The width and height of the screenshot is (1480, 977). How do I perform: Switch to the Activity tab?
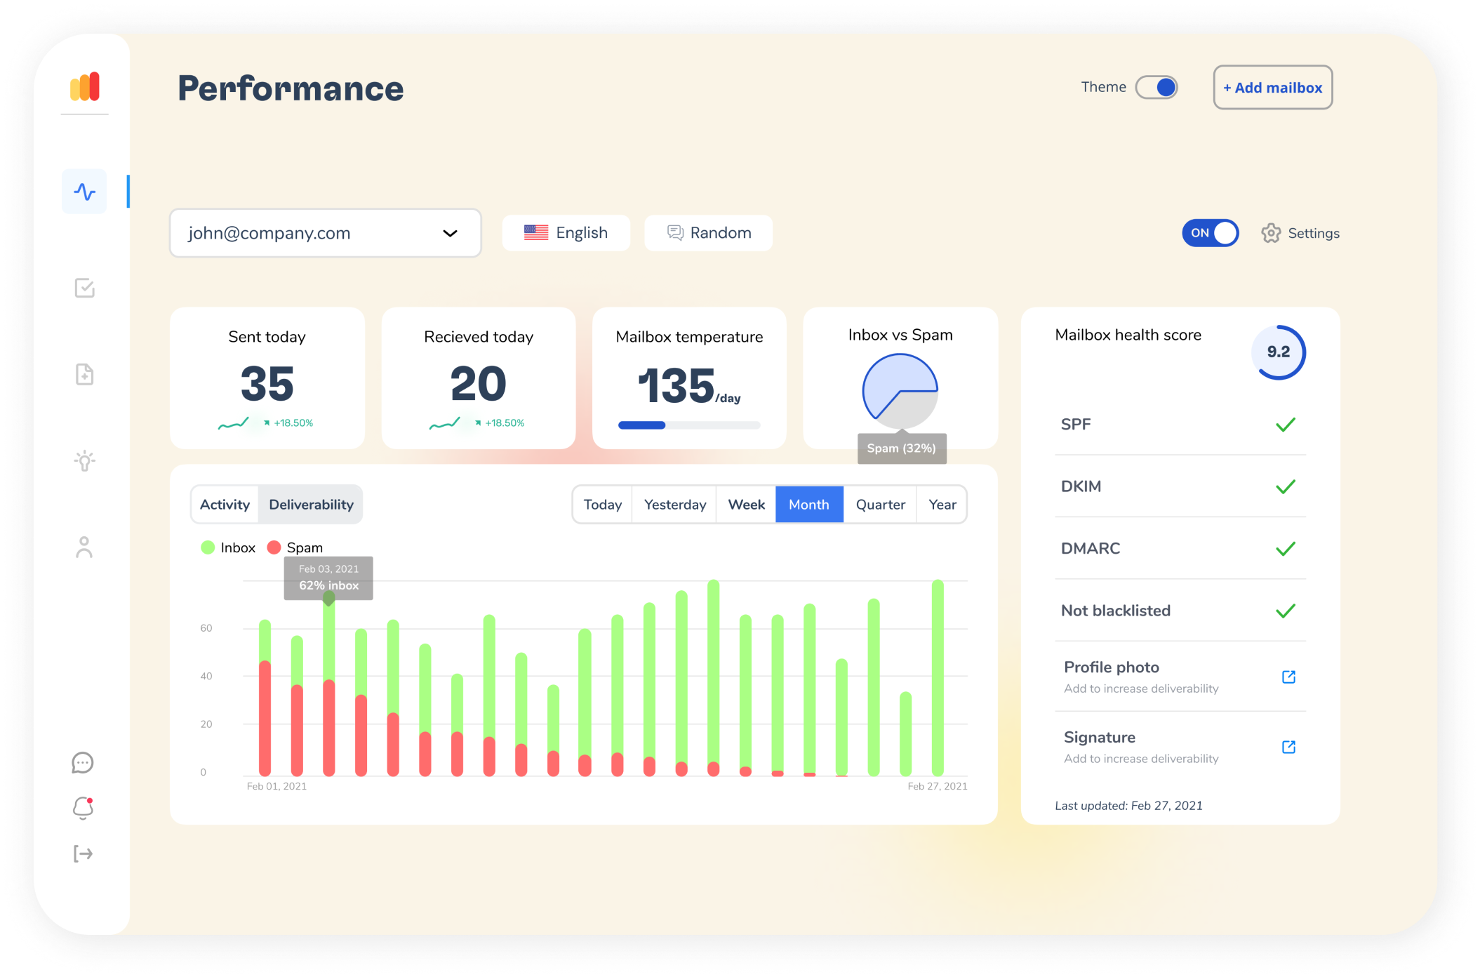(225, 505)
